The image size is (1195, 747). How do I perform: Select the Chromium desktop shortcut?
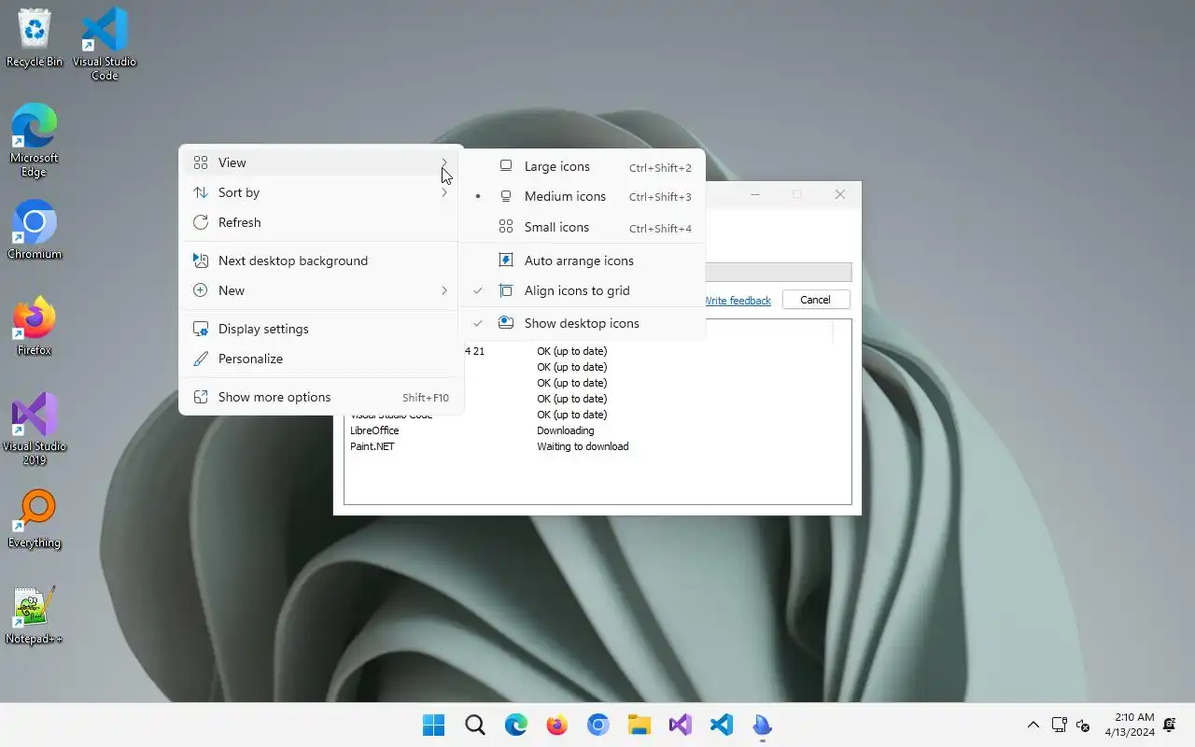[x=35, y=230]
